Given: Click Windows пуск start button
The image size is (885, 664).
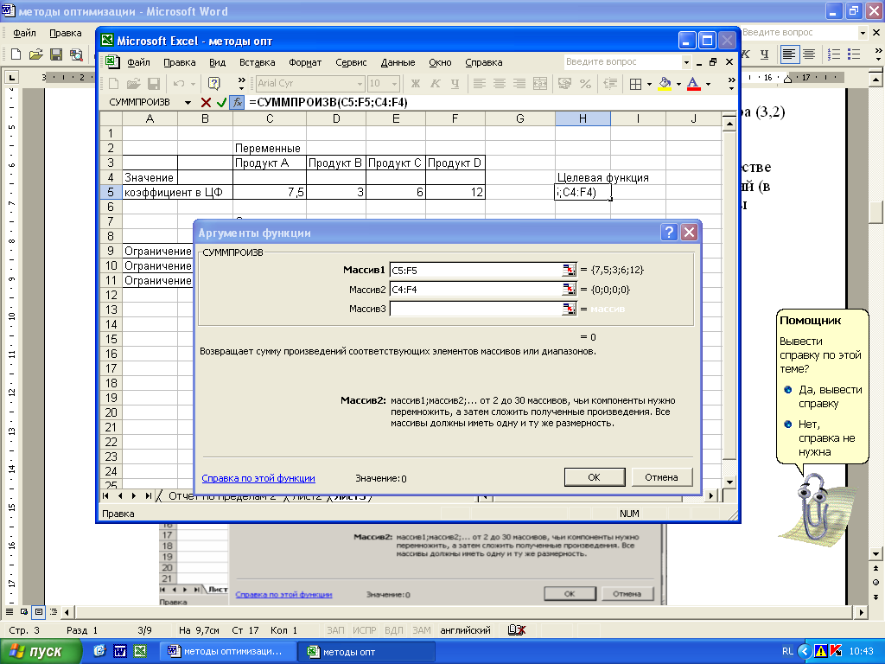Looking at the screenshot, I should (40, 652).
